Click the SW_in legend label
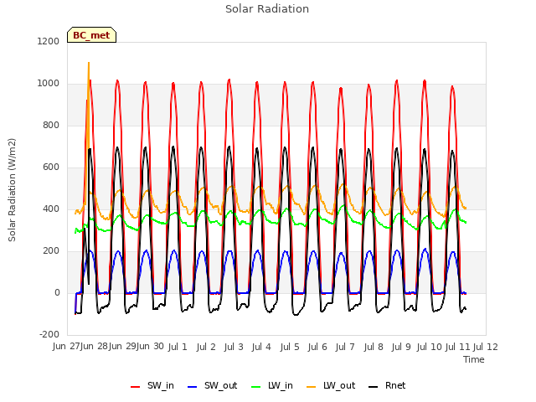The height and width of the screenshot is (402, 536). (161, 385)
